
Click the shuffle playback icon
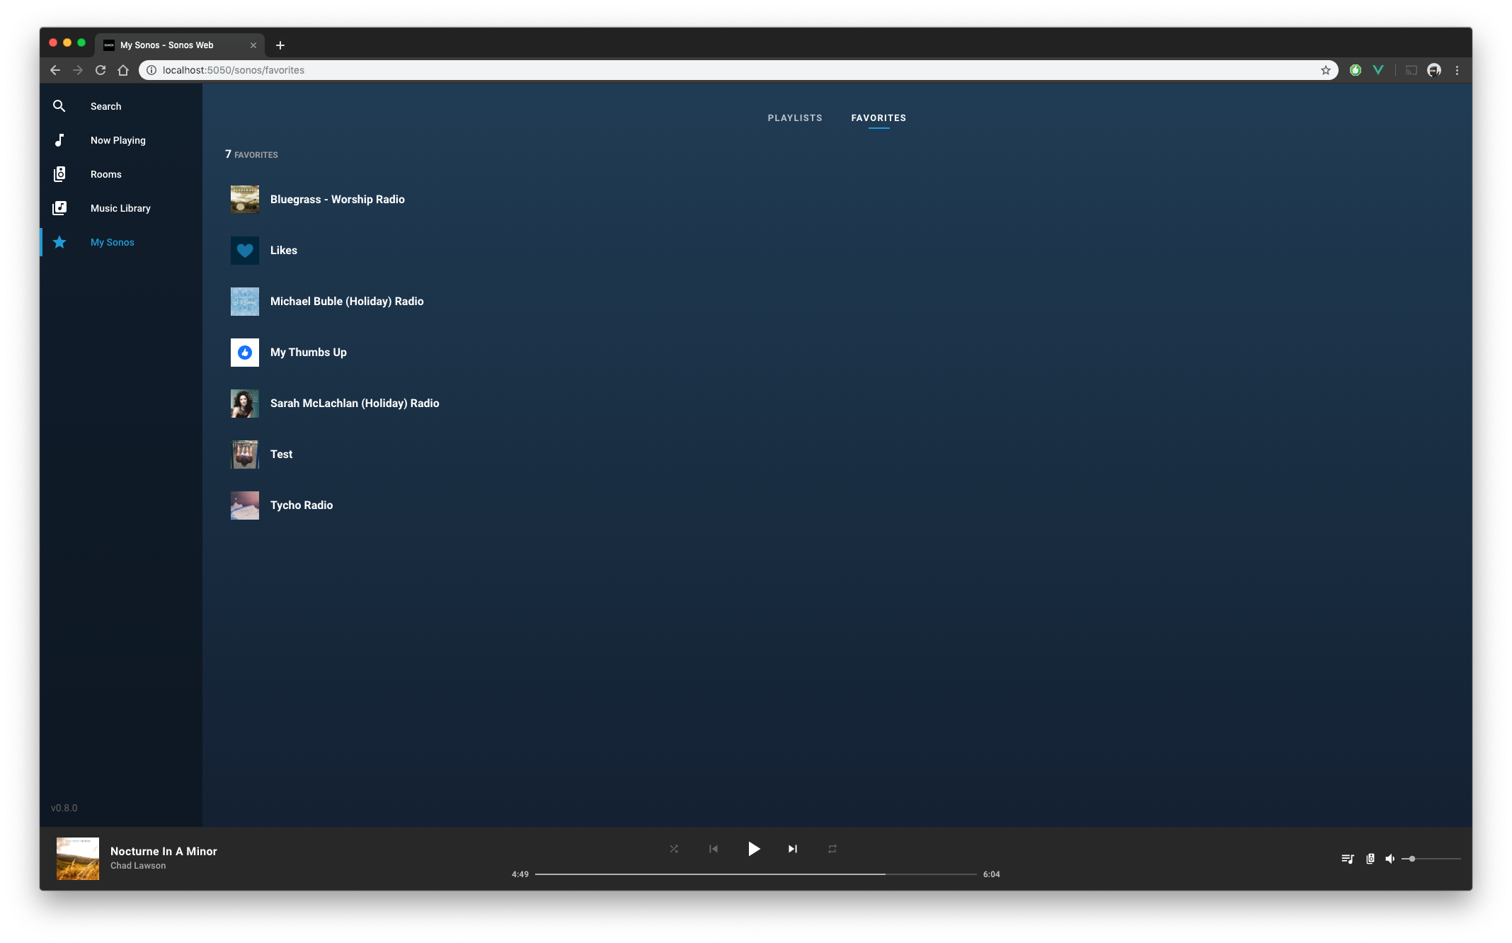coord(673,848)
